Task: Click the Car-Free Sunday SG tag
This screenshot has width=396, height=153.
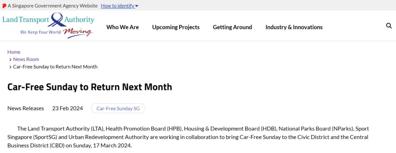Action: coord(118,108)
